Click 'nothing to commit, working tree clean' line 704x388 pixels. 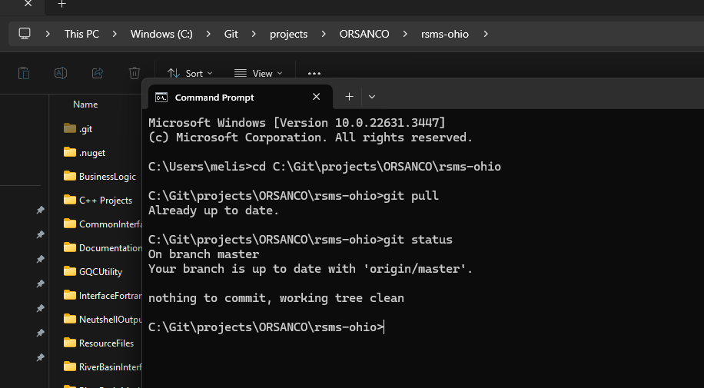click(276, 298)
